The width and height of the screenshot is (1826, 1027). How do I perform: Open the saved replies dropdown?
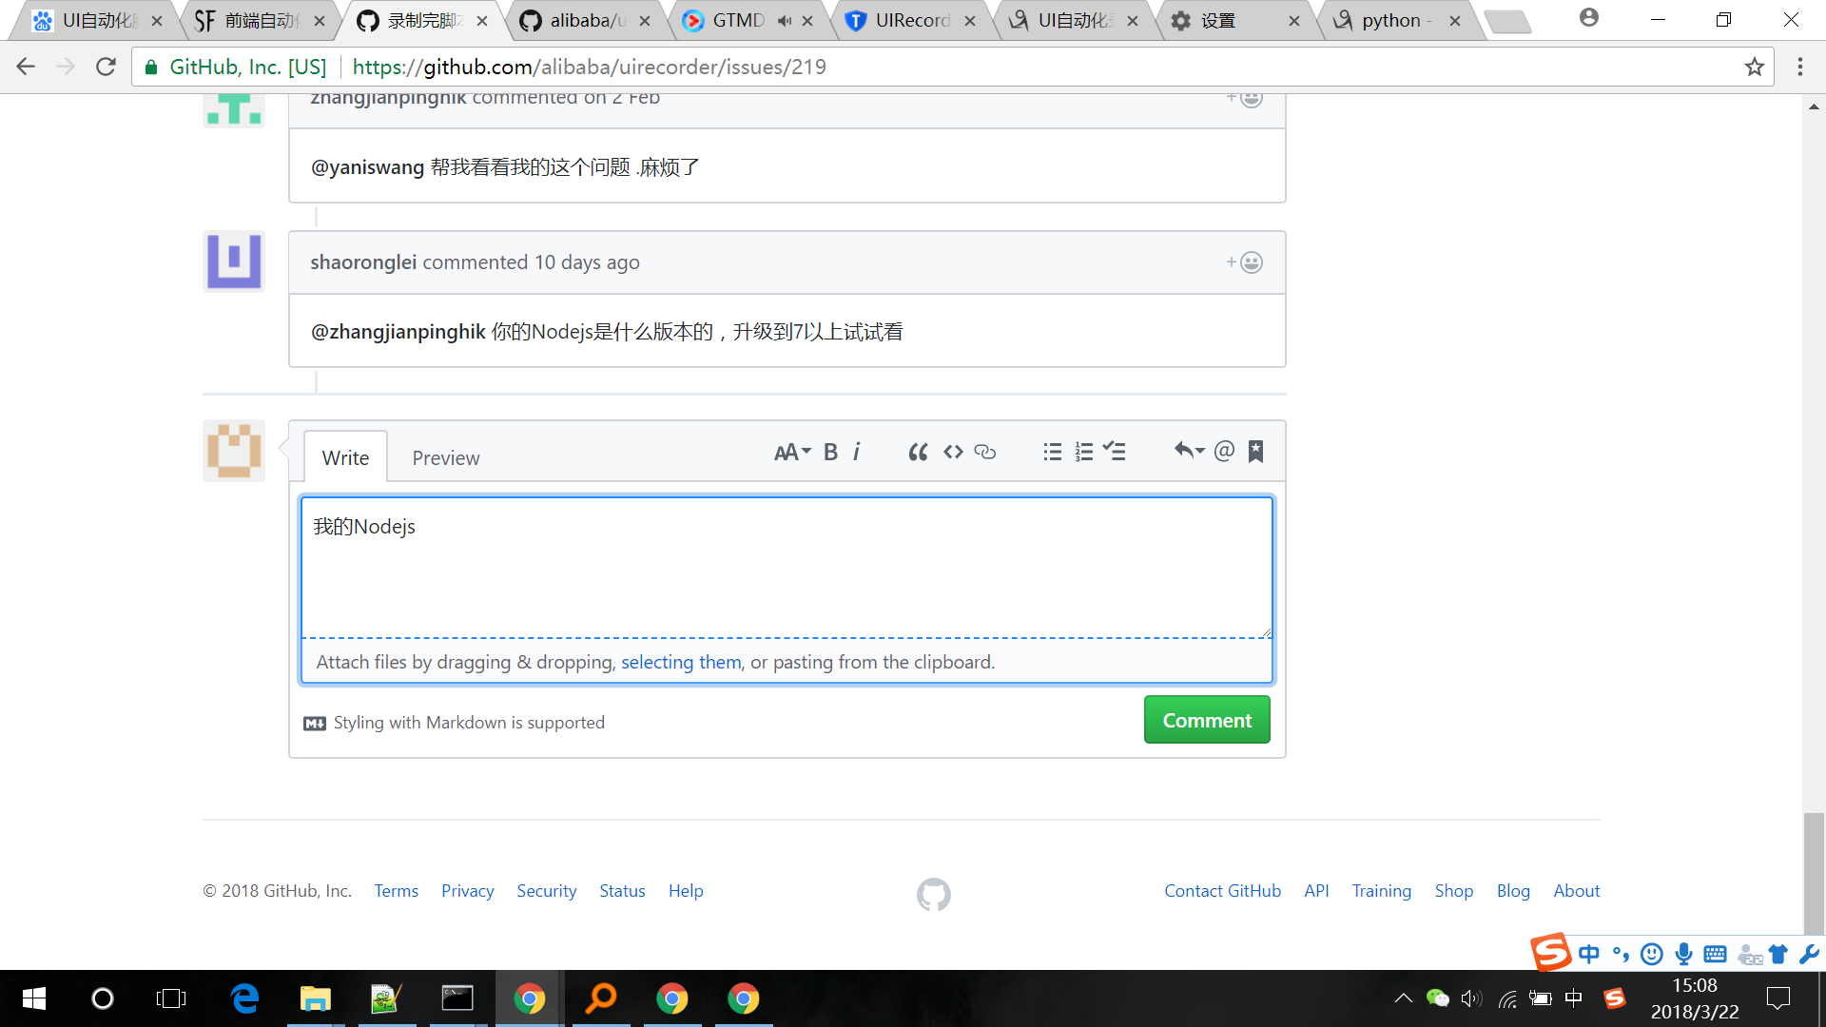(x=1189, y=451)
